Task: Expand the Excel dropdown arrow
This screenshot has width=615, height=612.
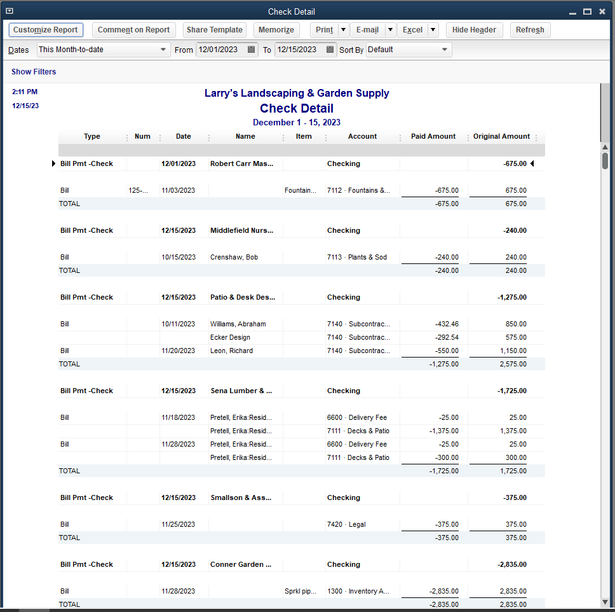Action: (x=433, y=30)
